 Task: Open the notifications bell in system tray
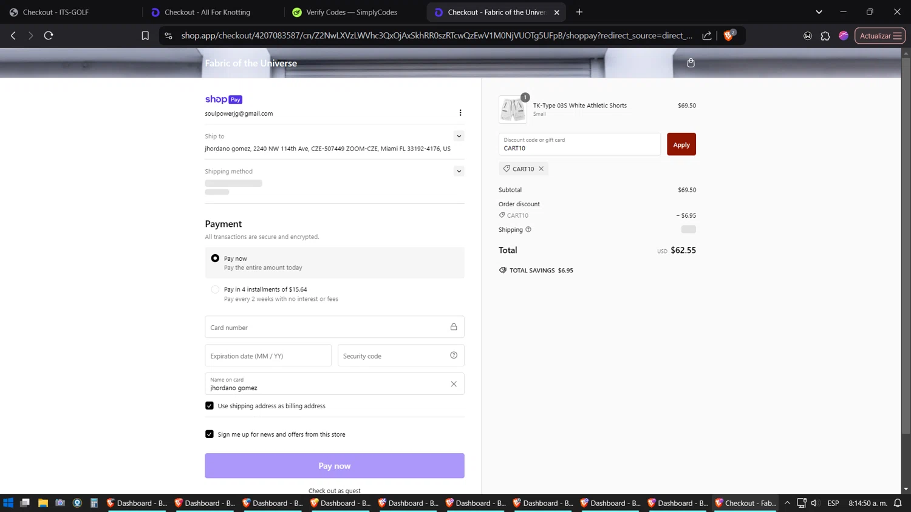pos(898,503)
